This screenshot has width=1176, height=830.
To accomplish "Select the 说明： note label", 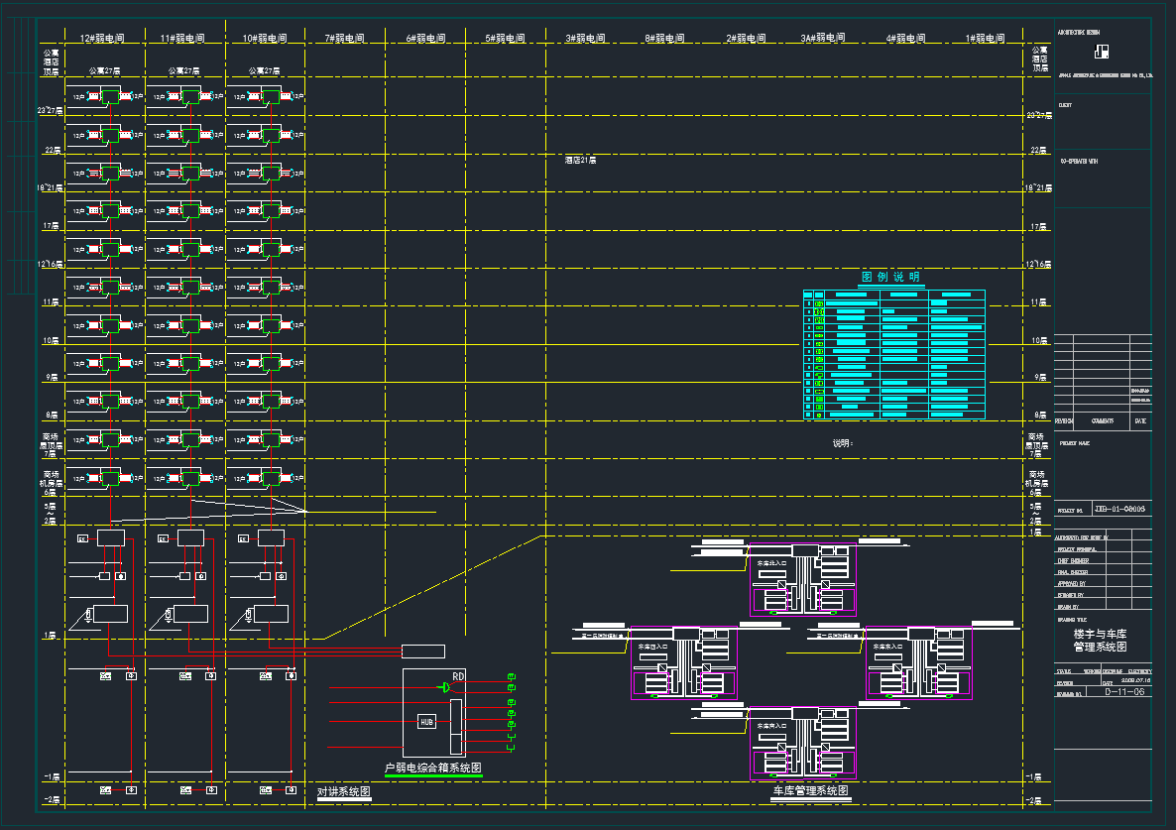I will coord(842,443).
